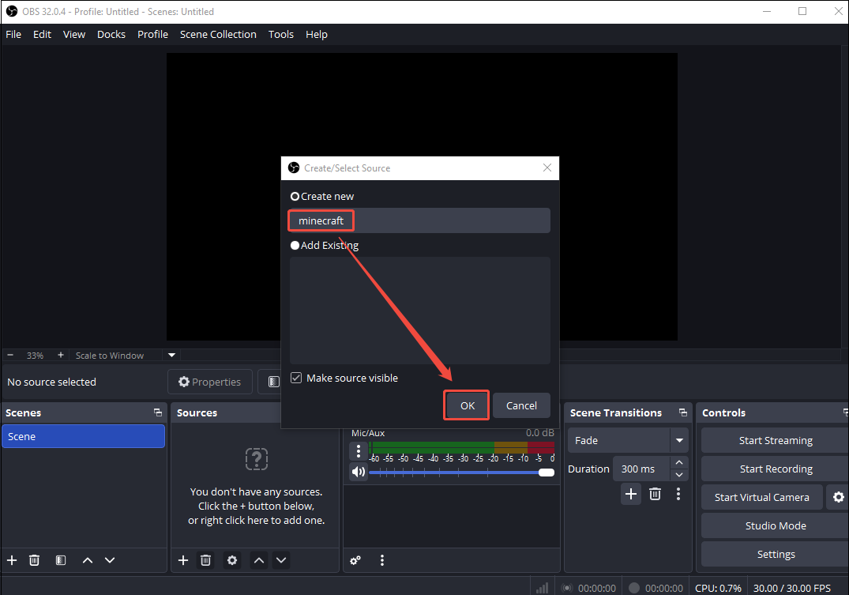Open source properties gear icon below Sources
849x595 pixels.
click(x=231, y=559)
